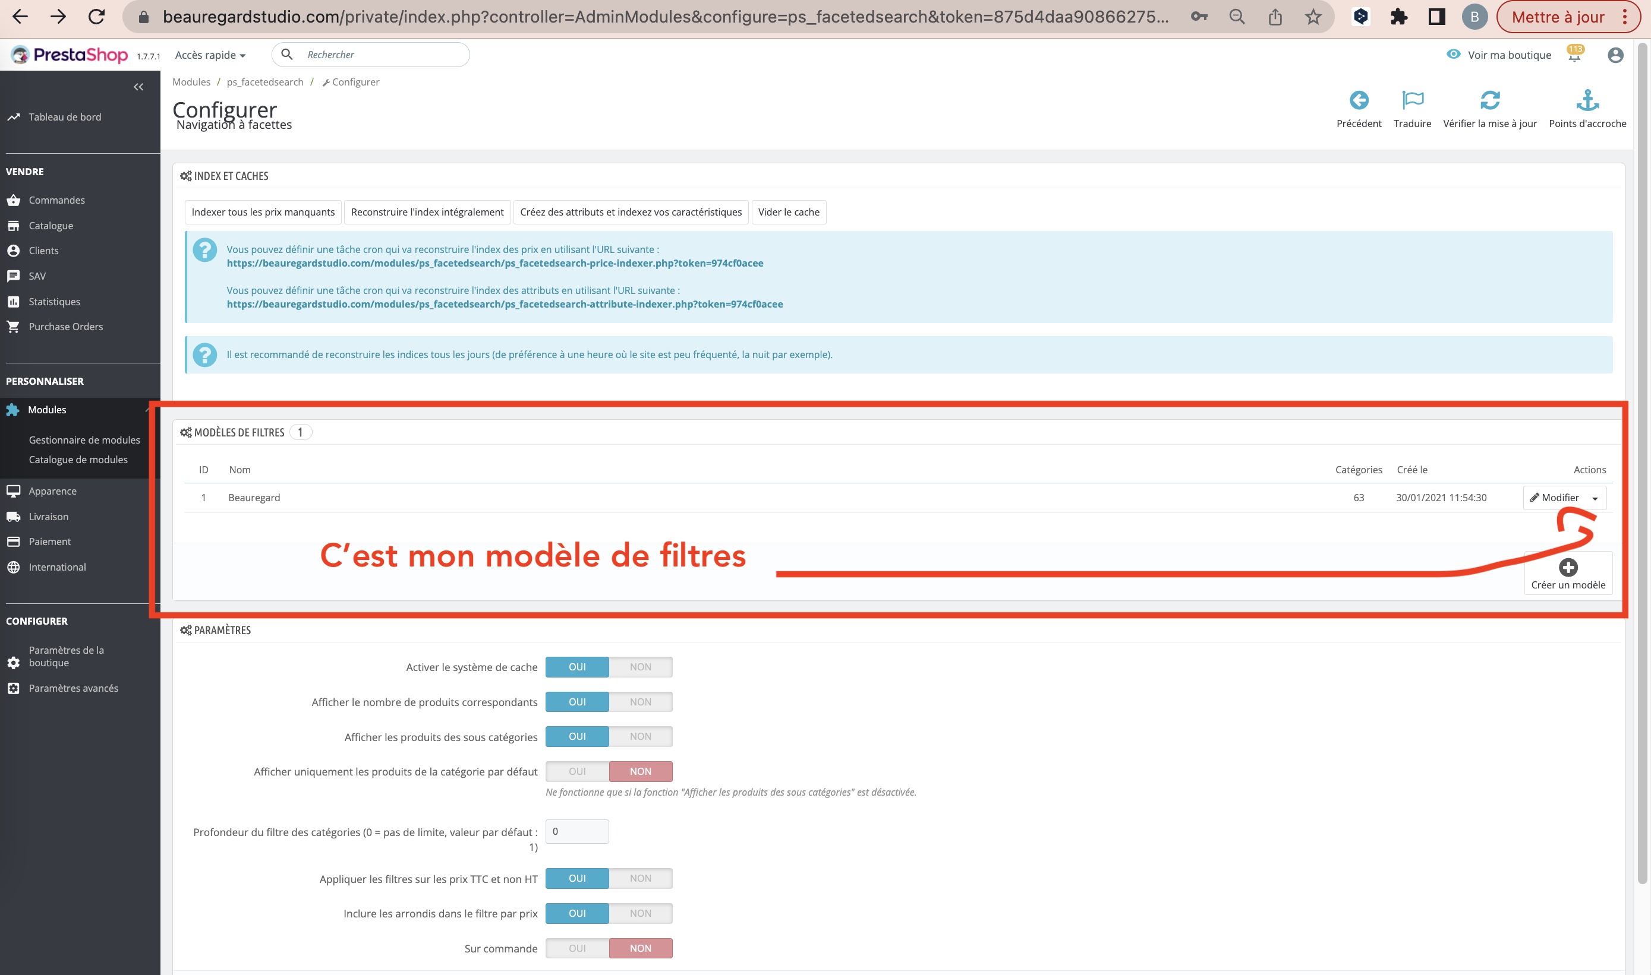The image size is (1651, 975).
Task: Select the Traduire flag icon
Action: point(1412,100)
